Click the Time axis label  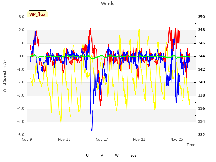191,145
